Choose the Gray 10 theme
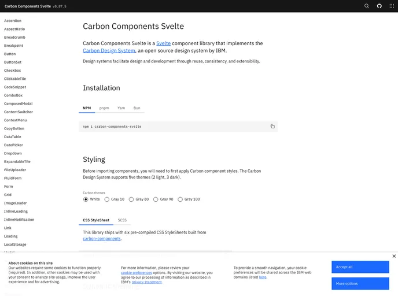The height and width of the screenshot is (296, 398). point(107,199)
